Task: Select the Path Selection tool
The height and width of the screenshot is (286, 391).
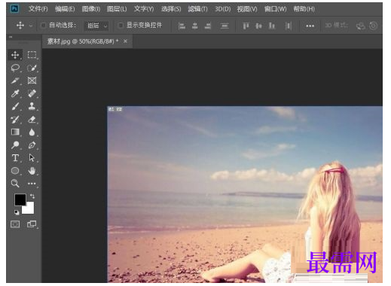Action: (32, 158)
